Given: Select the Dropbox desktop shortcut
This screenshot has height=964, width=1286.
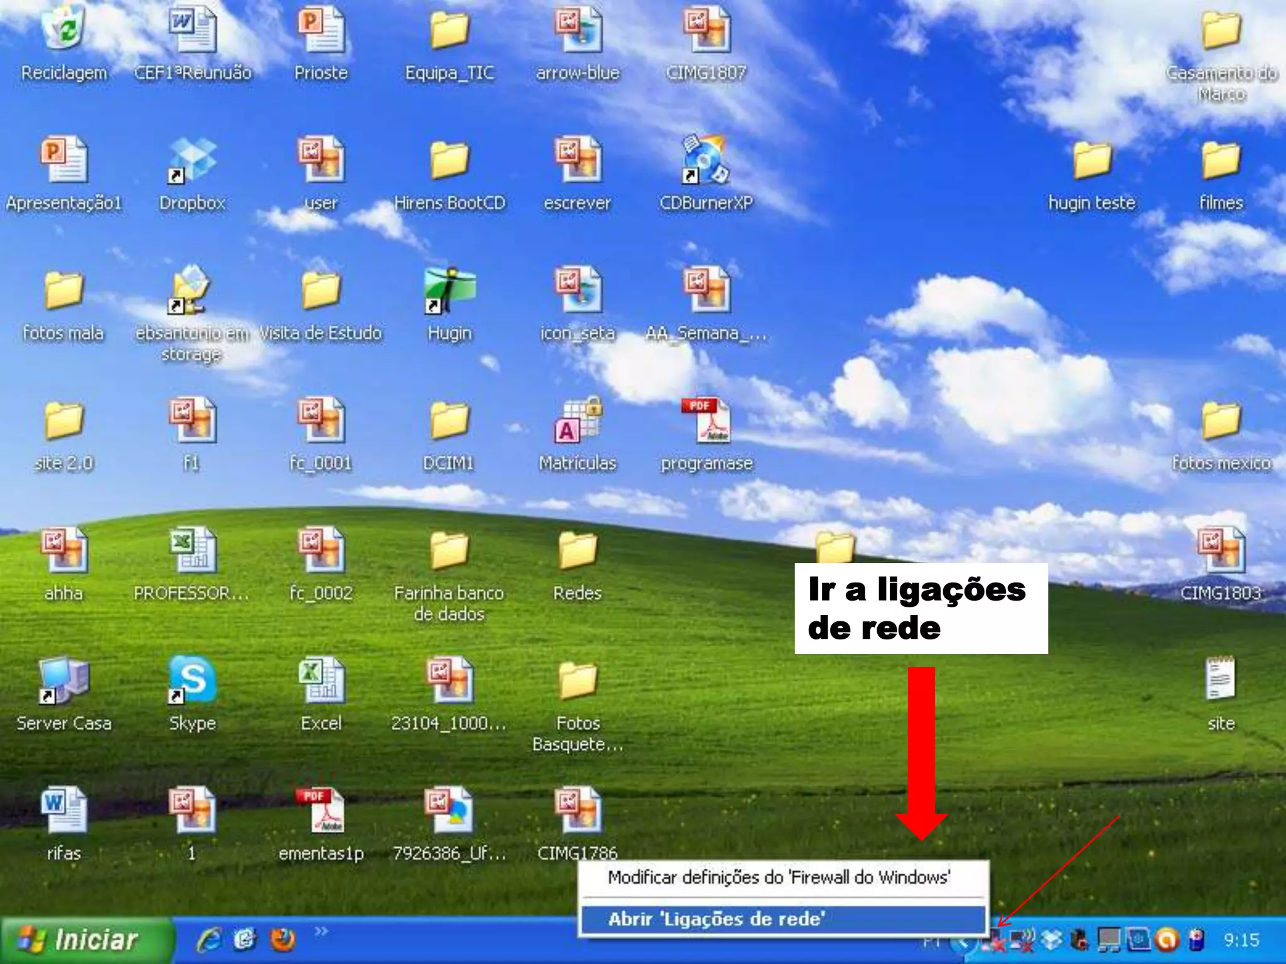Looking at the screenshot, I should (192, 160).
